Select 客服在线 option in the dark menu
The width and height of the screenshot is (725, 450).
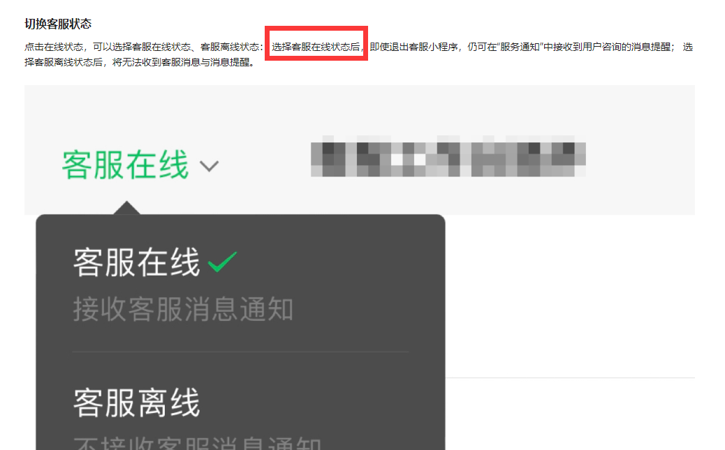pos(136,262)
